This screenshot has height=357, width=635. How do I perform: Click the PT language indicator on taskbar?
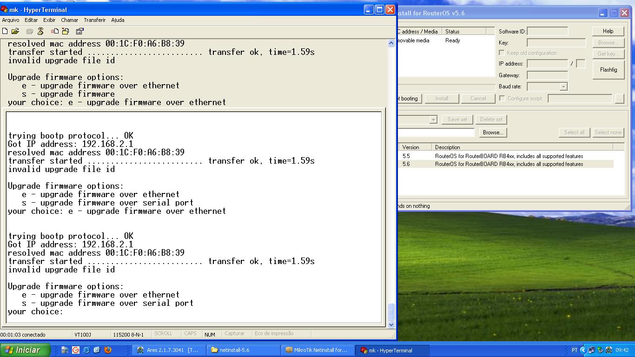click(x=575, y=350)
